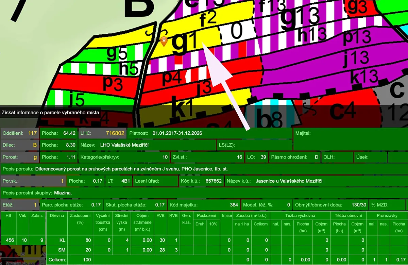The width and height of the screenshot is (408, 265).
Task: Click the Porost value g
Action: click(35, 157)
